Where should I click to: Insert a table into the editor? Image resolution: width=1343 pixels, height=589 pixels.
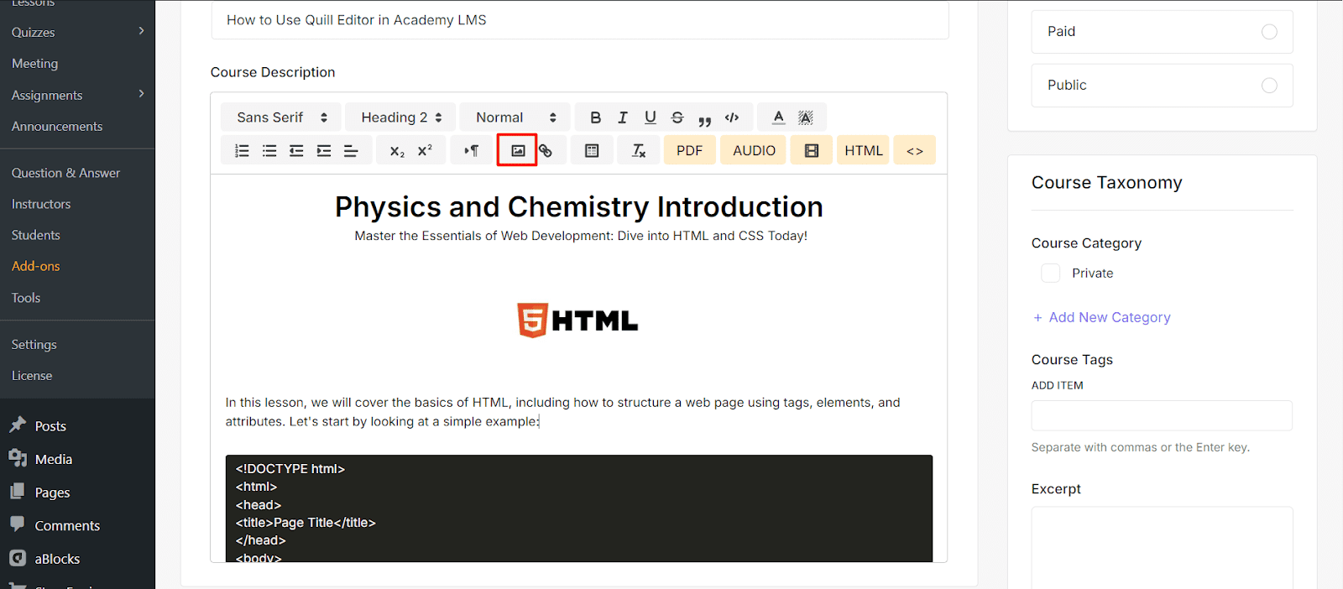(x=592, y=151)
